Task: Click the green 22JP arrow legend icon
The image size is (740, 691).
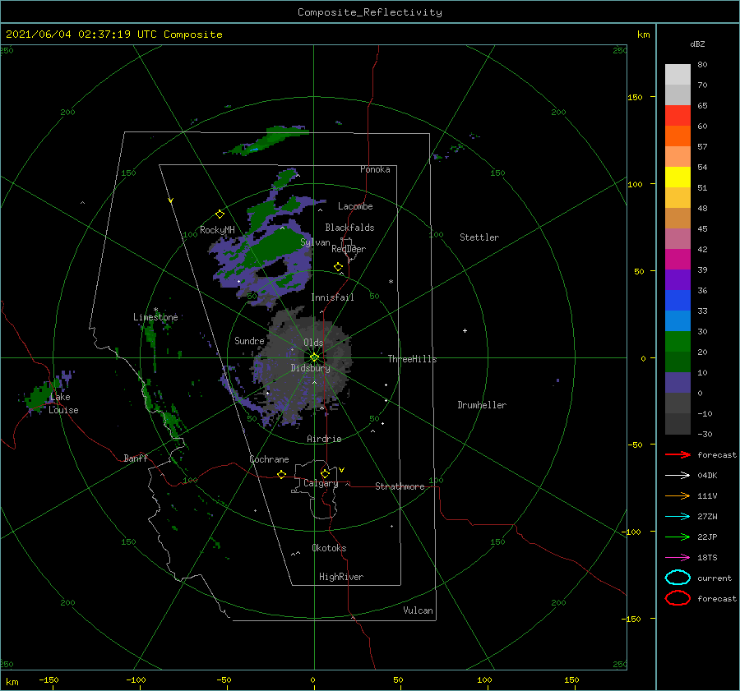Action: [678, 537]
